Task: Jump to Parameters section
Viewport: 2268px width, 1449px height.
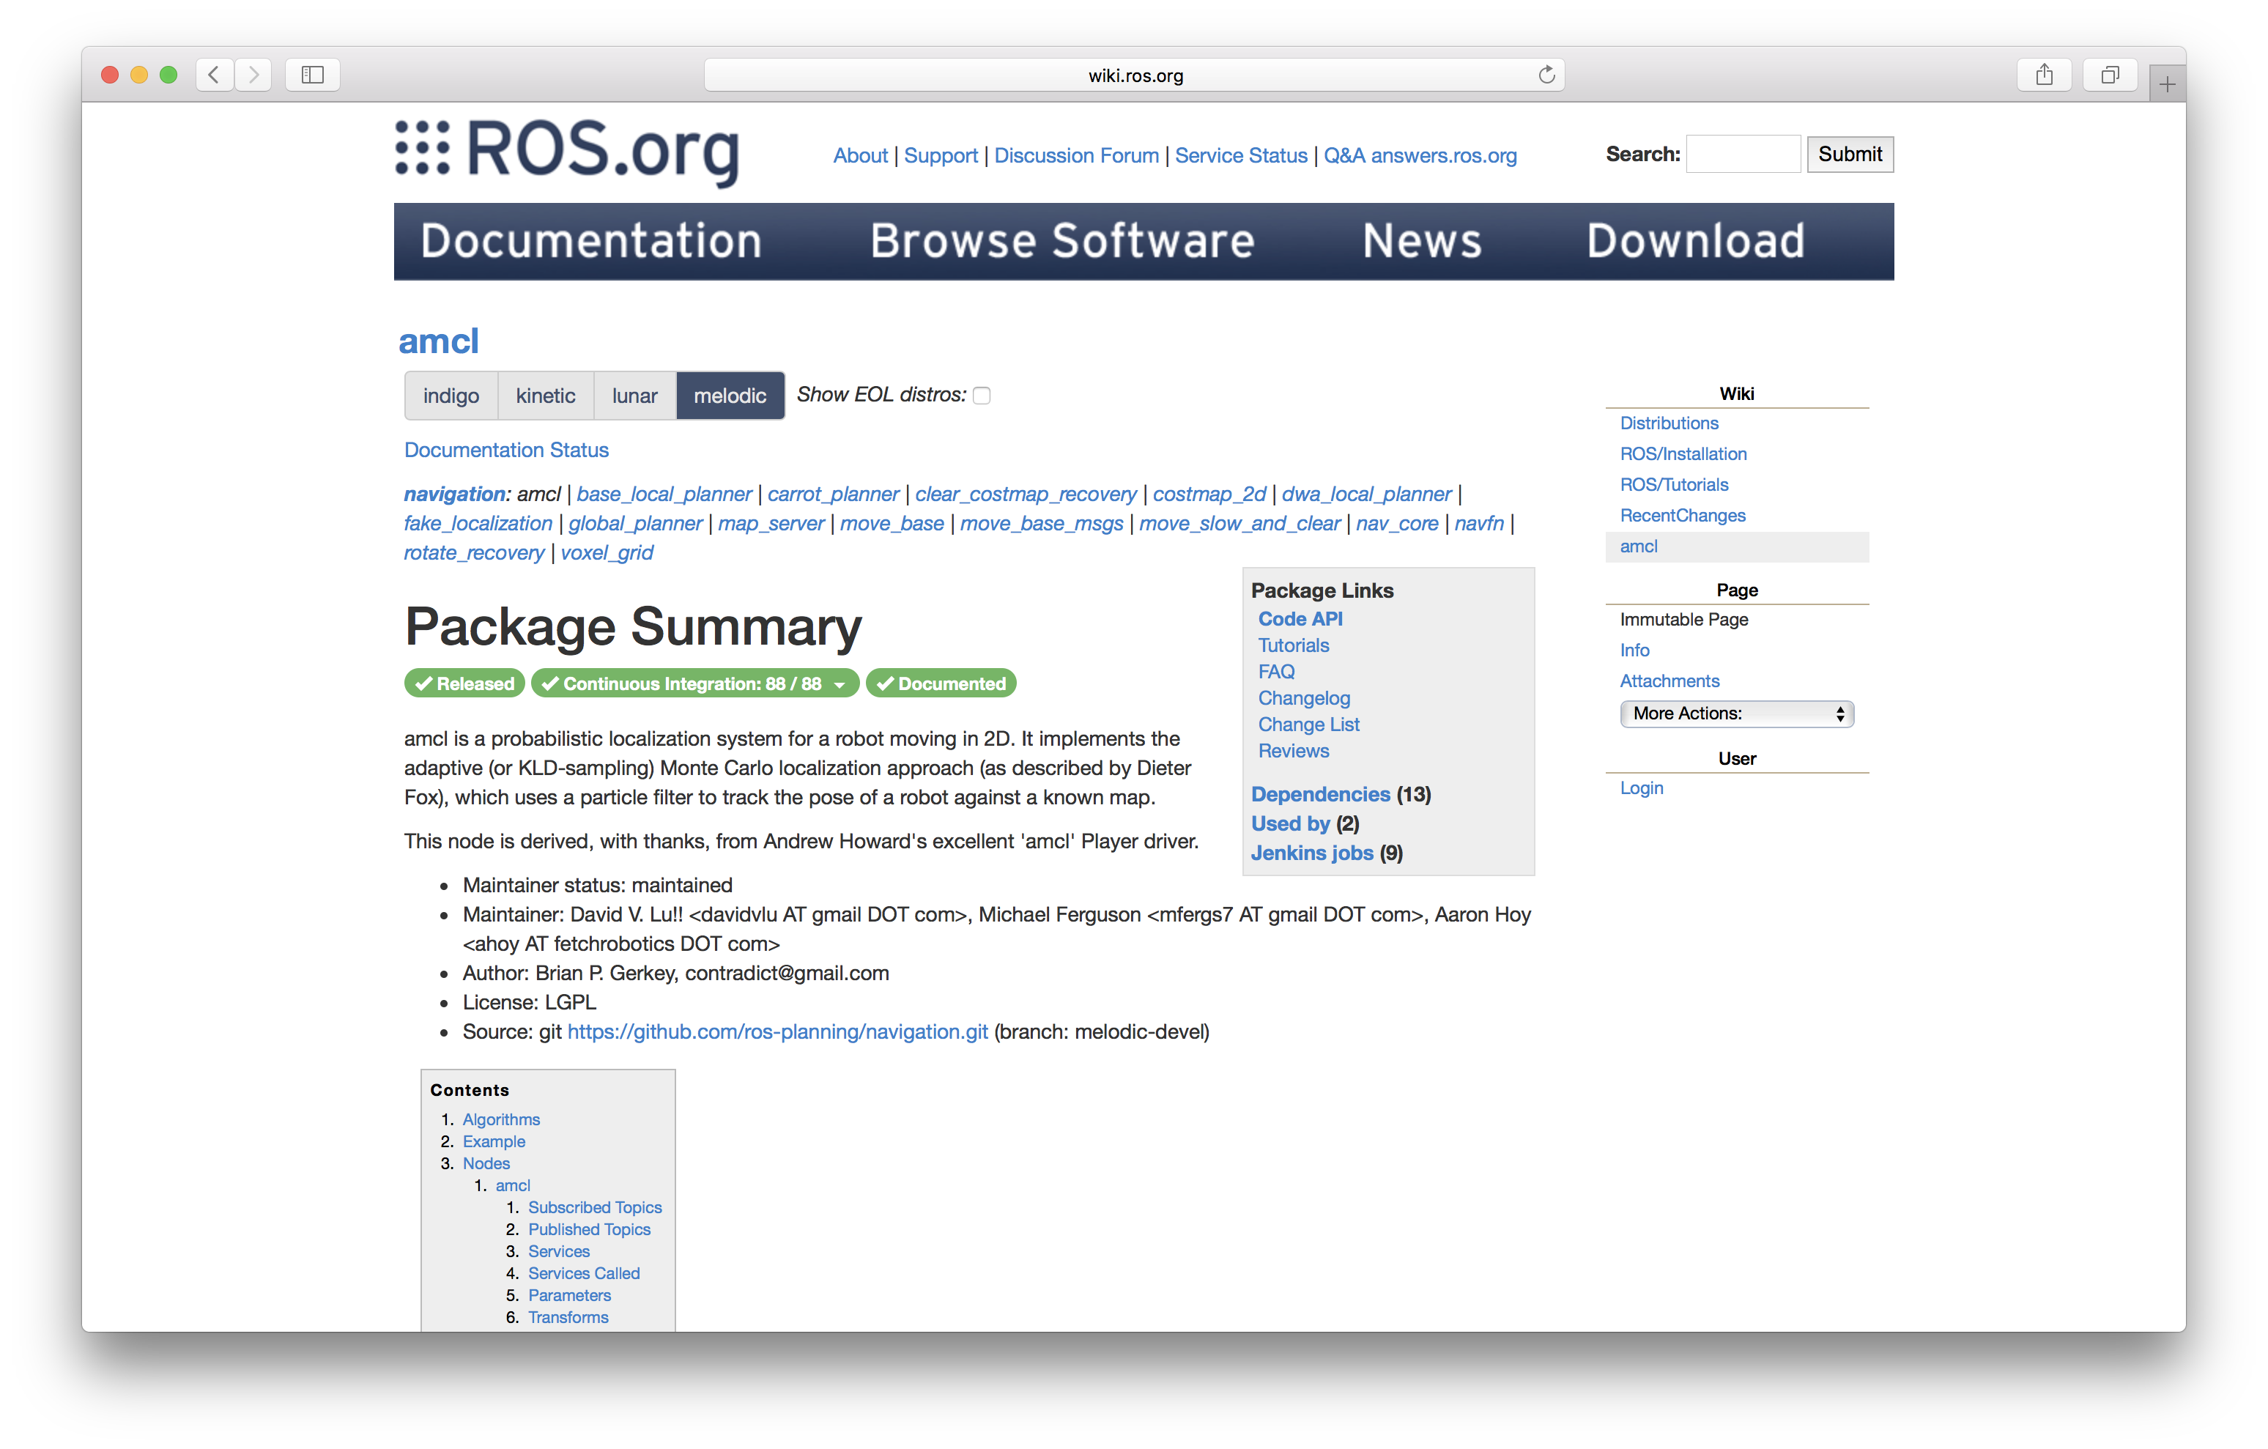Action: click(x=569, y=1295)
